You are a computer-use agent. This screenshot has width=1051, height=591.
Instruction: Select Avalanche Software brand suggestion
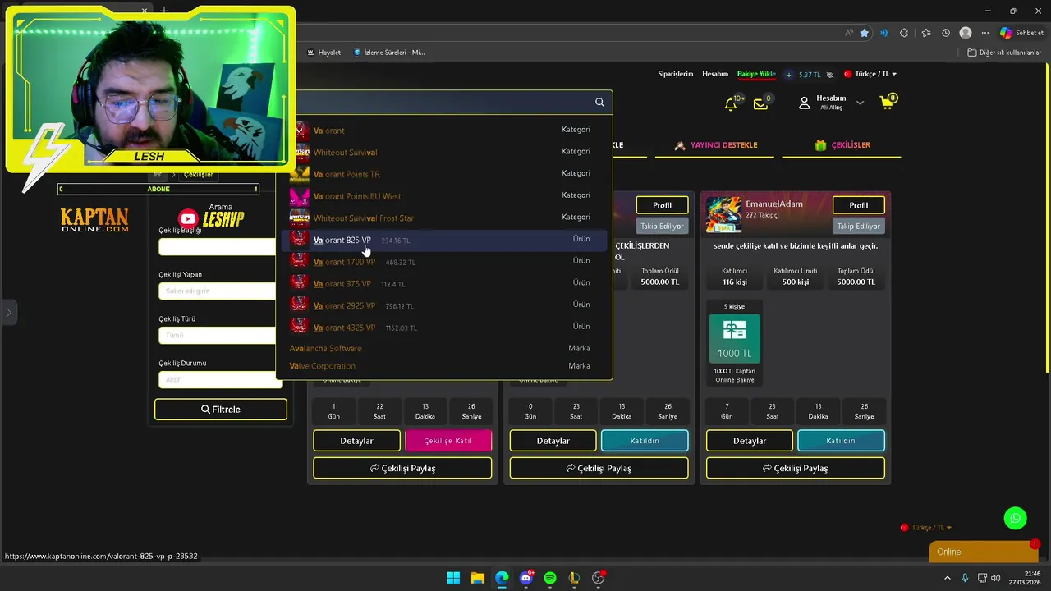(x=444, y=348)
